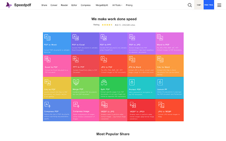226x141 pixels.
Task: Click the PDF to JPG tile icon
Action: [132, 37]
